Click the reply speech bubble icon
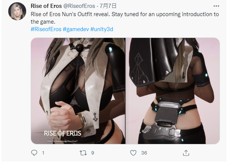The image size is (230, 162). [34, 153]
